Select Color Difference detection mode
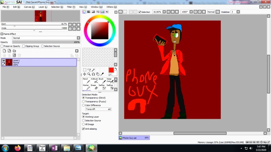The width and height of the screenshot is (271, 152). pos(83,105)
